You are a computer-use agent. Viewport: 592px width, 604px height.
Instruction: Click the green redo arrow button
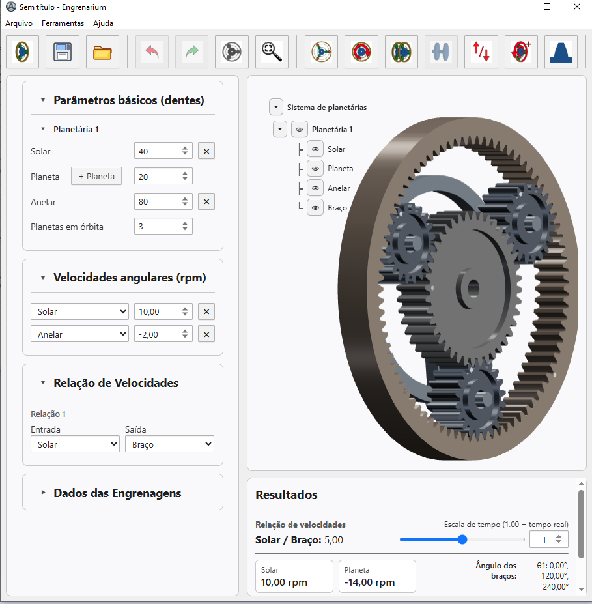191,51
